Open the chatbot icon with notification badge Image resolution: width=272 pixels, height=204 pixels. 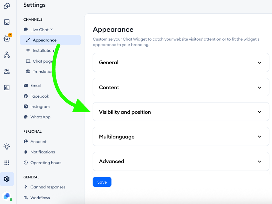7,39
